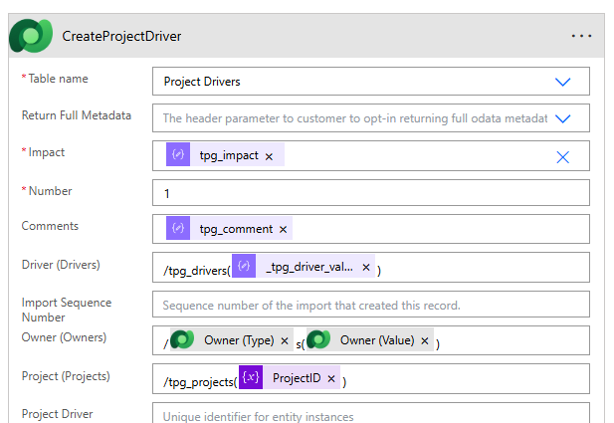
Task: Open the CreateProjectDriver ellipsis menu
Action: click(x=581, y=36)
